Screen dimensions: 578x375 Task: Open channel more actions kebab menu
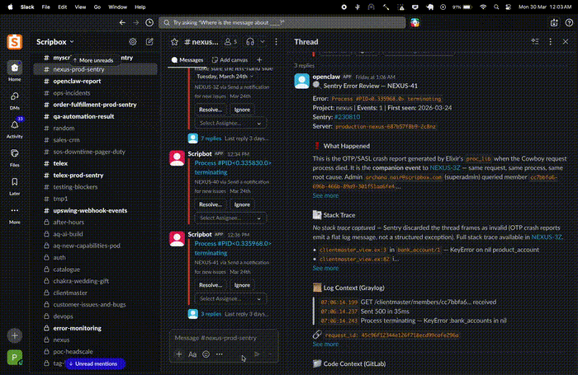click(276, 42)
